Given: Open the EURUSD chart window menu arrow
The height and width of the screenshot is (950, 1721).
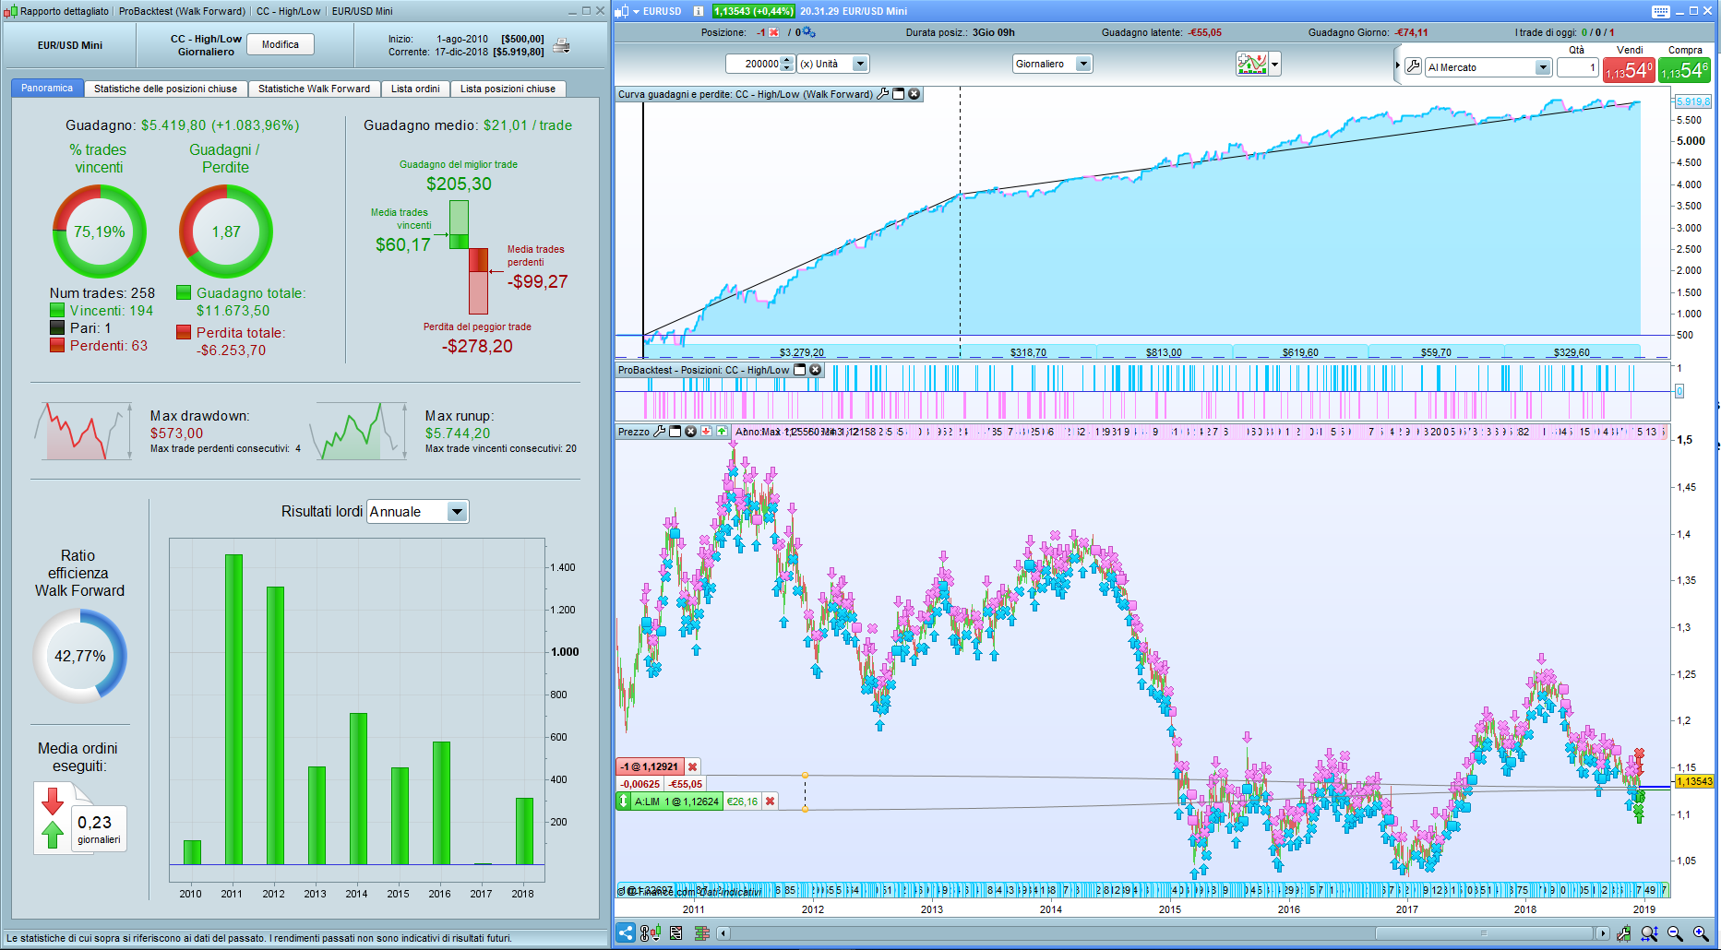Looking at the screenshot, I should pyautogui.click(x=636, y=11).
